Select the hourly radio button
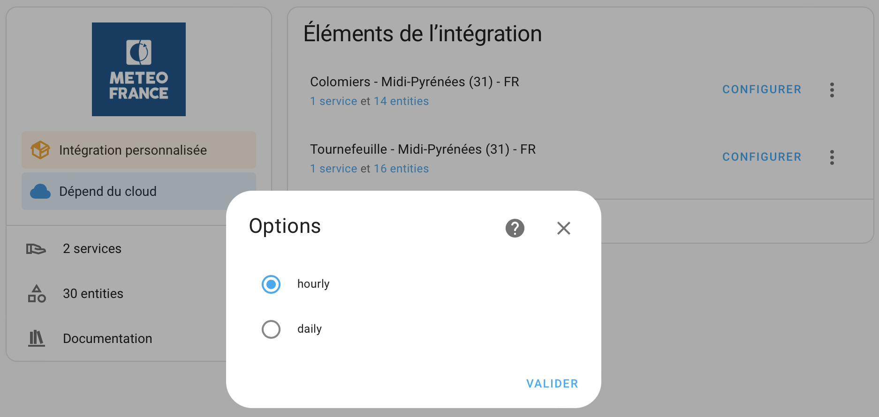879x417 pixels. (271, 284)
